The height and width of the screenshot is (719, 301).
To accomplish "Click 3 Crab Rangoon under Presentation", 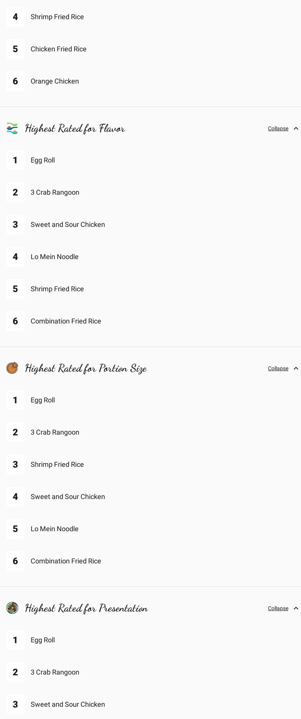I will (55, 672).
